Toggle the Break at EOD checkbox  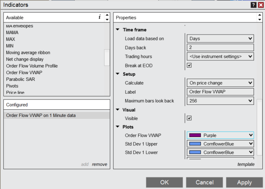click(189, 65)
